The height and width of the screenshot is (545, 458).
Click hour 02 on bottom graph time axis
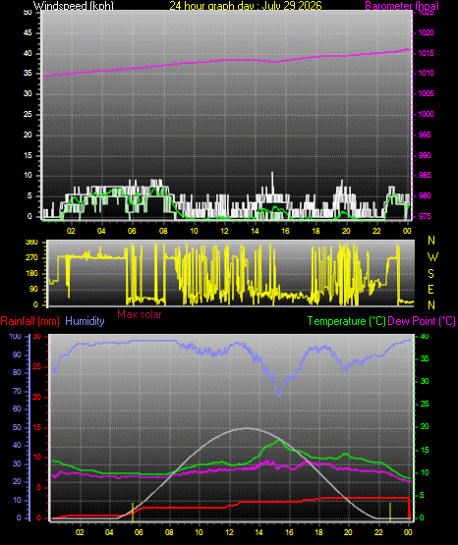80,532
